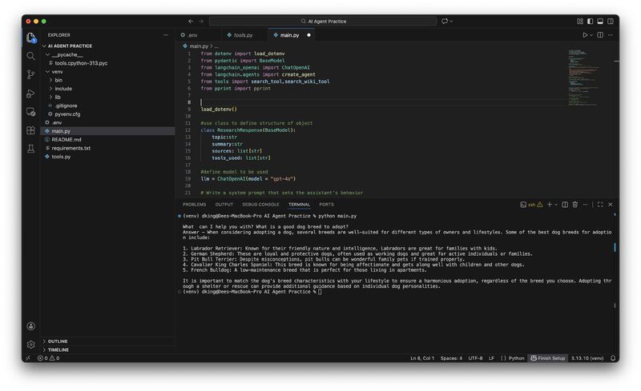
Task: Collapse the venv folder
Action: [48, 72]
